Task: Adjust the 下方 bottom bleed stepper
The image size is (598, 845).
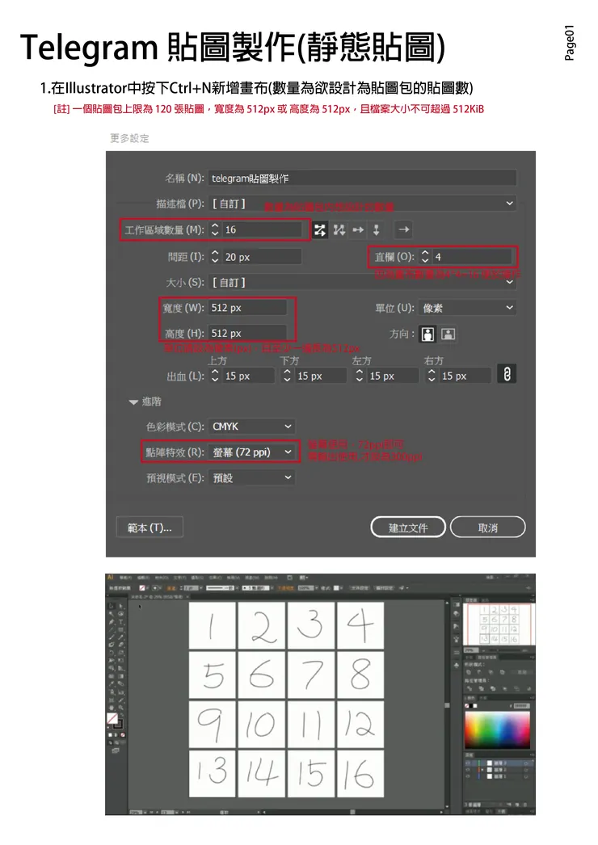Action: [x=287, y=376]
